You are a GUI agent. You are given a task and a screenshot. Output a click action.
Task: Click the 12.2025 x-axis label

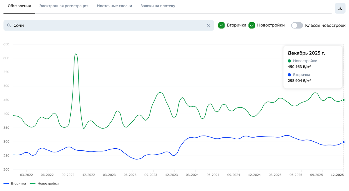pos(337,175)
